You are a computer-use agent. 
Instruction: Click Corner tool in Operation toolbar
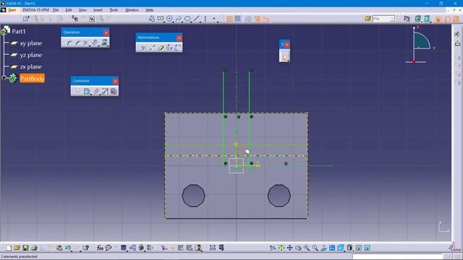(69, 43)
